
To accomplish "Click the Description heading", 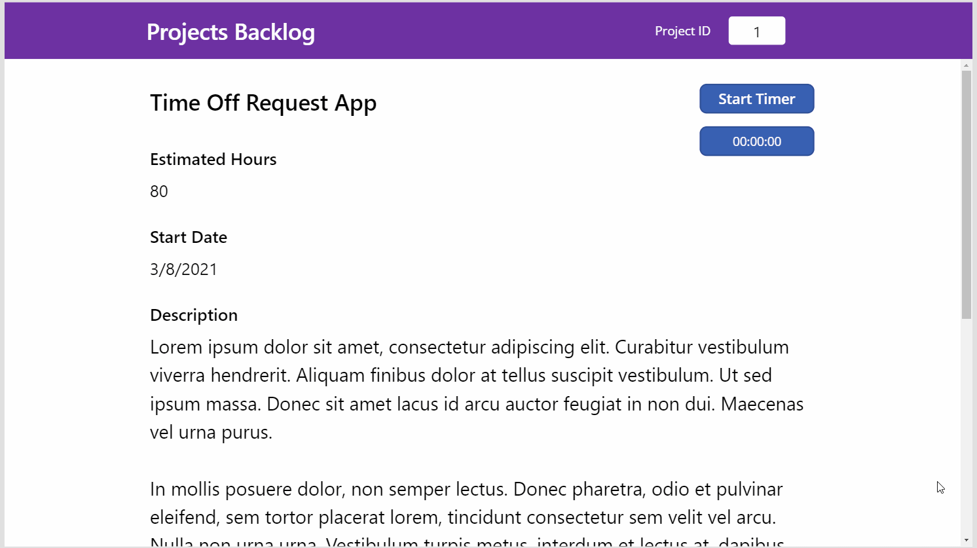I will 194,315.
